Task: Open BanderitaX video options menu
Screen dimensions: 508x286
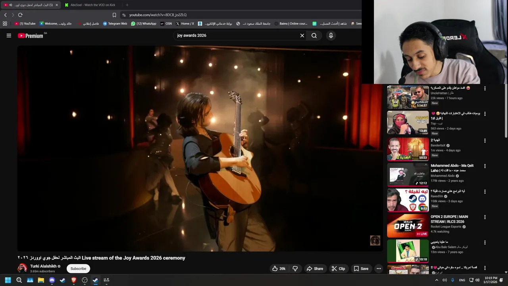Action: point(485,141)
